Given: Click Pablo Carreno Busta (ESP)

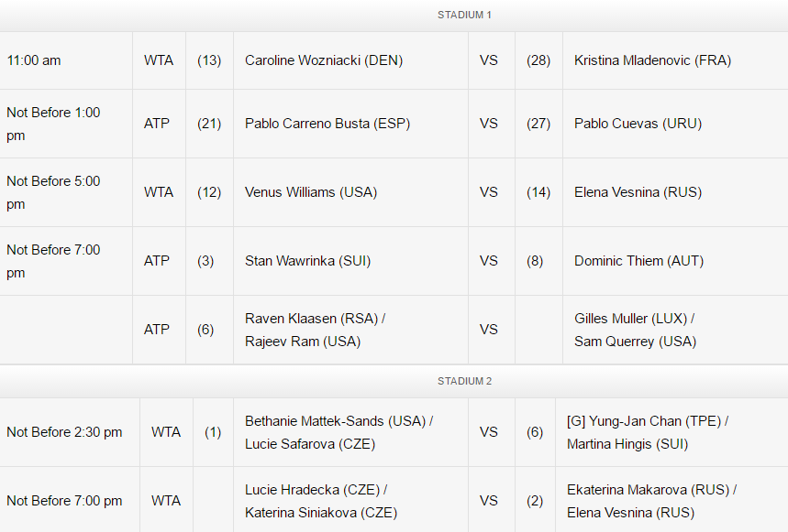Looking at the screenshot, I should tap(327, 124).
